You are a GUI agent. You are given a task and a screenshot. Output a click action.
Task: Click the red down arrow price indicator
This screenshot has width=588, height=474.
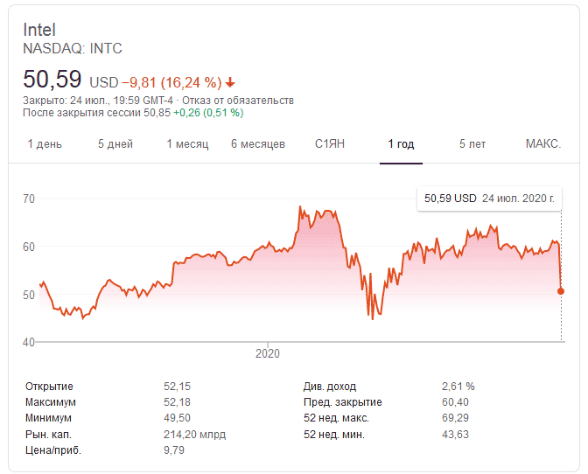coord(230,83)
